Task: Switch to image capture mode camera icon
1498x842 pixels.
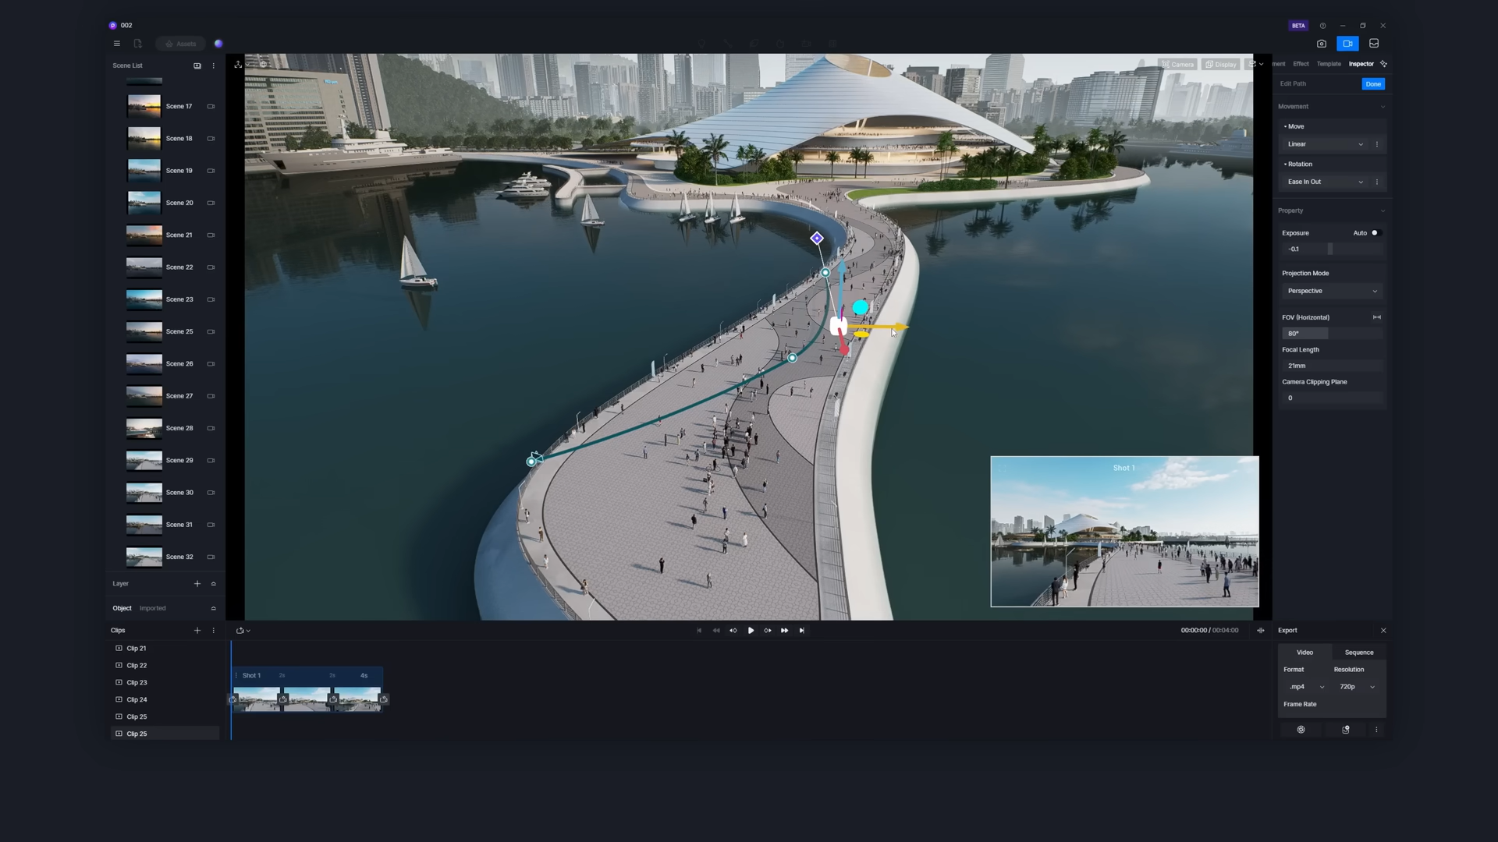Action: pyautogui.click(x=1322, y=44)
